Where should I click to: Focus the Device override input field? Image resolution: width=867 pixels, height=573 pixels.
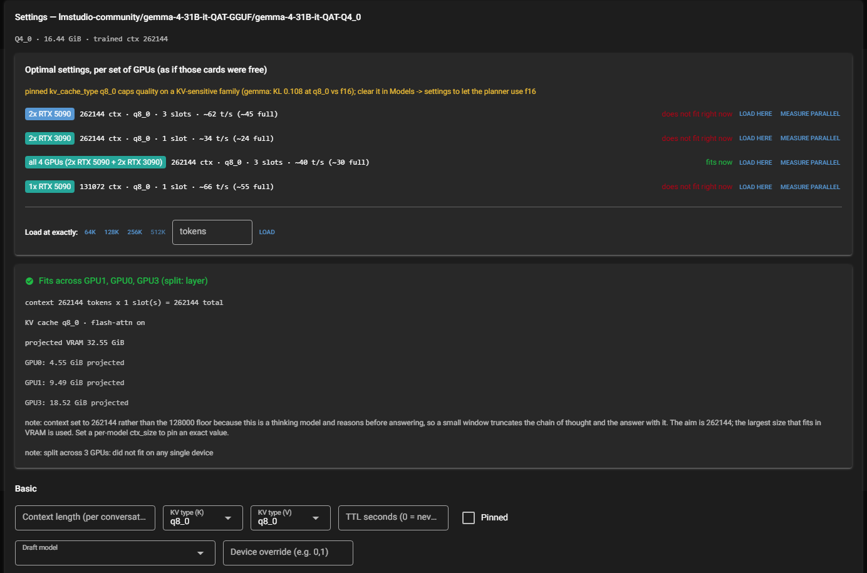288,553
